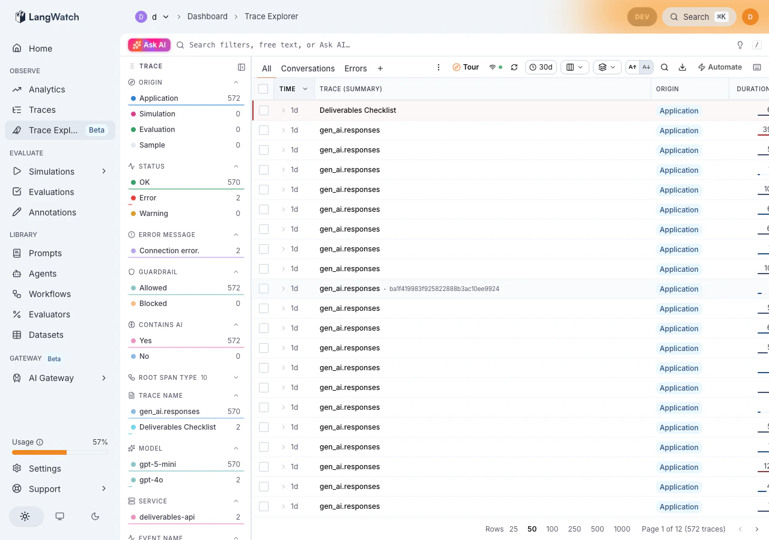Click the lightbulb tips icon
This screenshot has width=769, height=540.
tap(740, 45)
